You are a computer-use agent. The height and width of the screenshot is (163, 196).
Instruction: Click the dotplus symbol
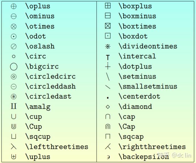108,66
